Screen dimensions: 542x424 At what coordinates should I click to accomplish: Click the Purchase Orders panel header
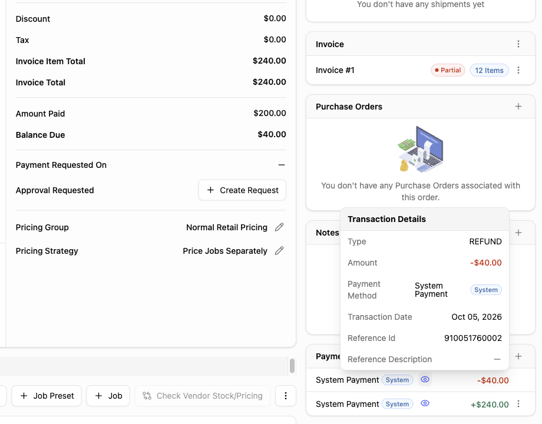coord(421,107)
